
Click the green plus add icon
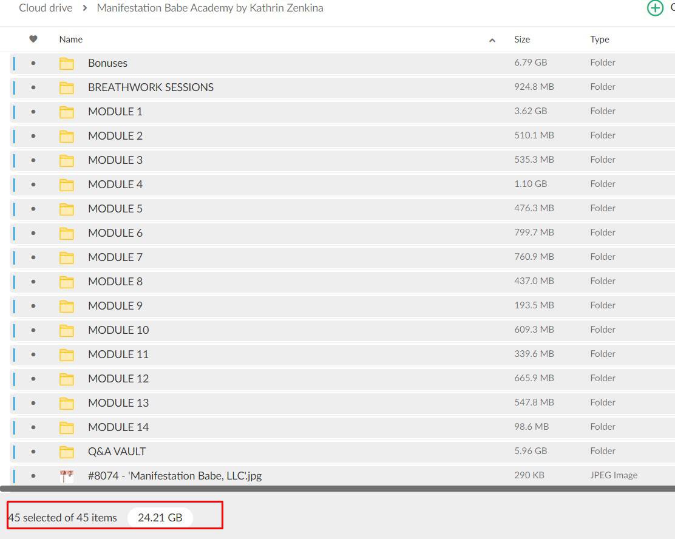point(655,8)
